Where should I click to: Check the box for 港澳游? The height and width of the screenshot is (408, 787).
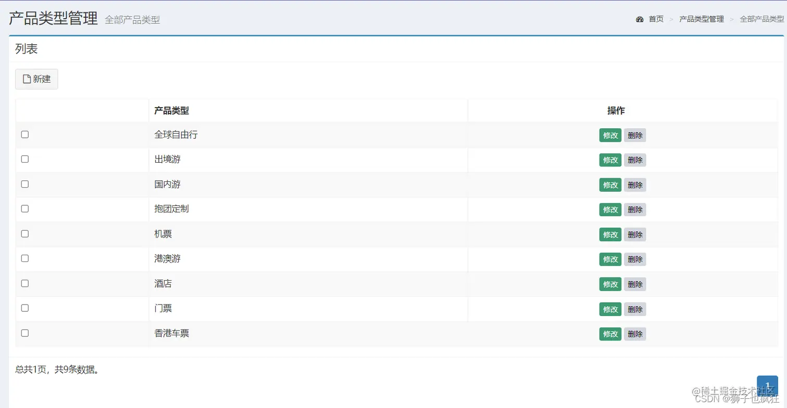[25, 258]
